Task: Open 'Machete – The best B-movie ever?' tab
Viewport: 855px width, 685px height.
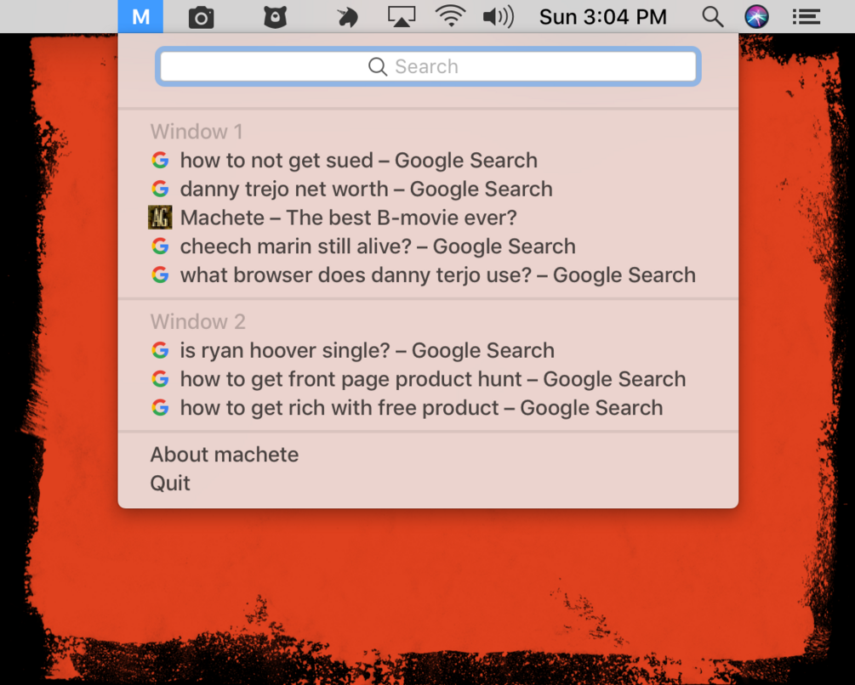Action: pyautogui.click(x=428, y=218)
